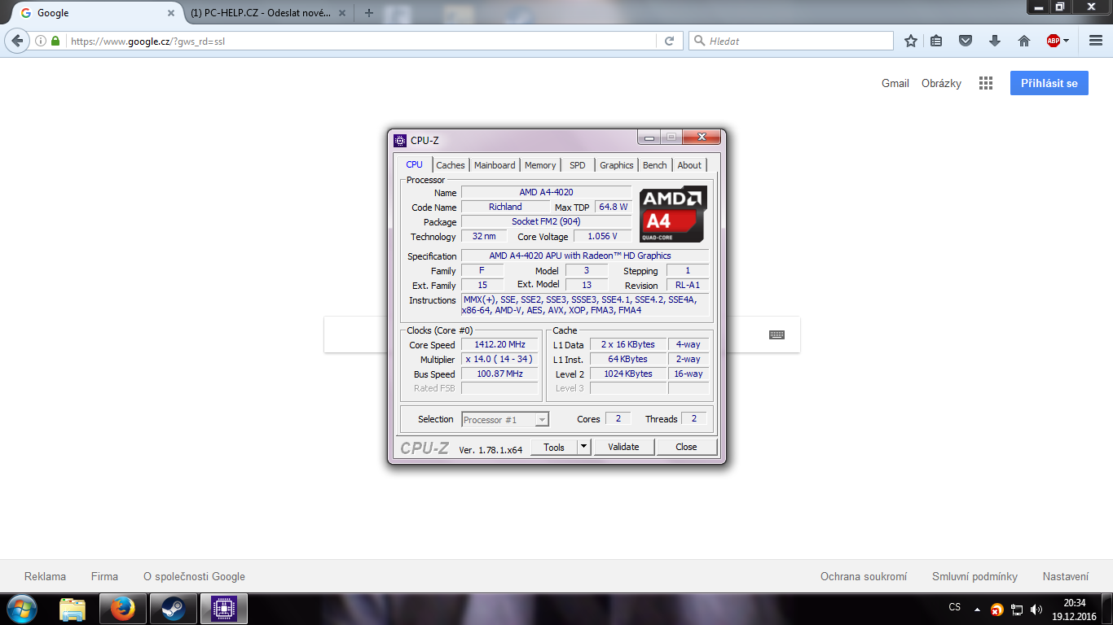Open Steam from the taskbar
Screen dimensions: 1113x625
pos(173,609)
